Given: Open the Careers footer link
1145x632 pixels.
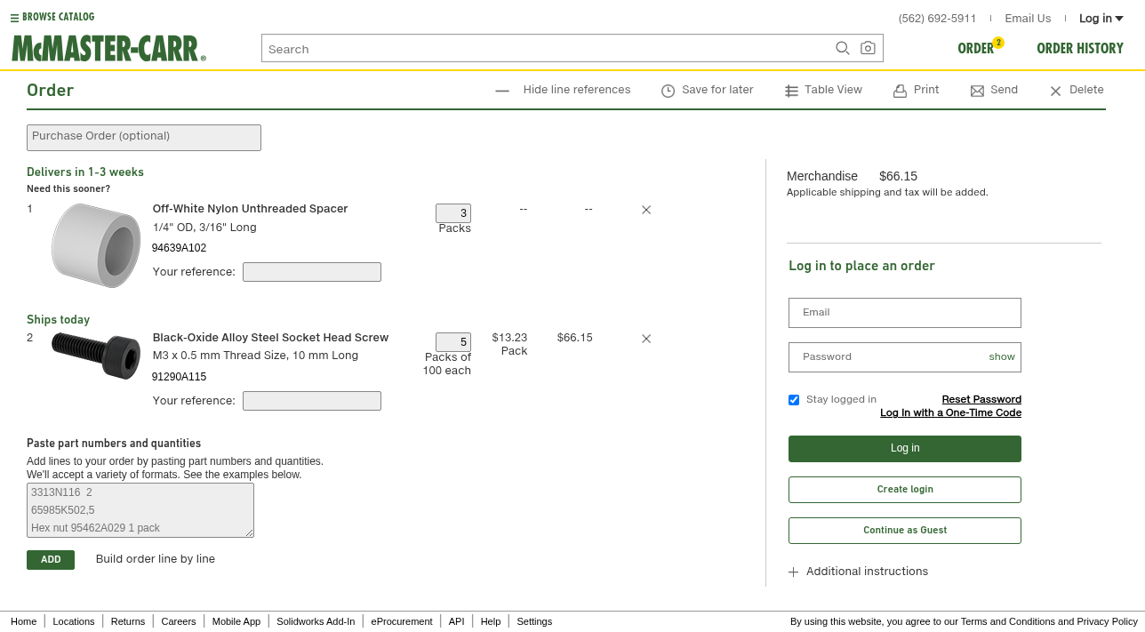Looking at the screenshot, I should [179, 621].
